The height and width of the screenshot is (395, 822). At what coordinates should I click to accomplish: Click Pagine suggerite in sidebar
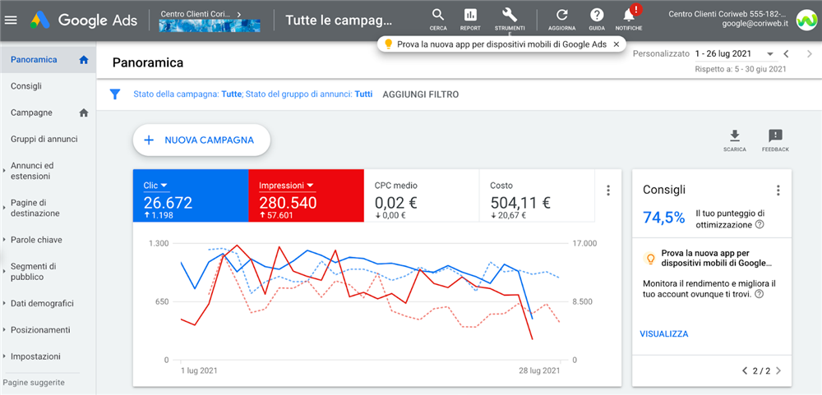[34, 383]
